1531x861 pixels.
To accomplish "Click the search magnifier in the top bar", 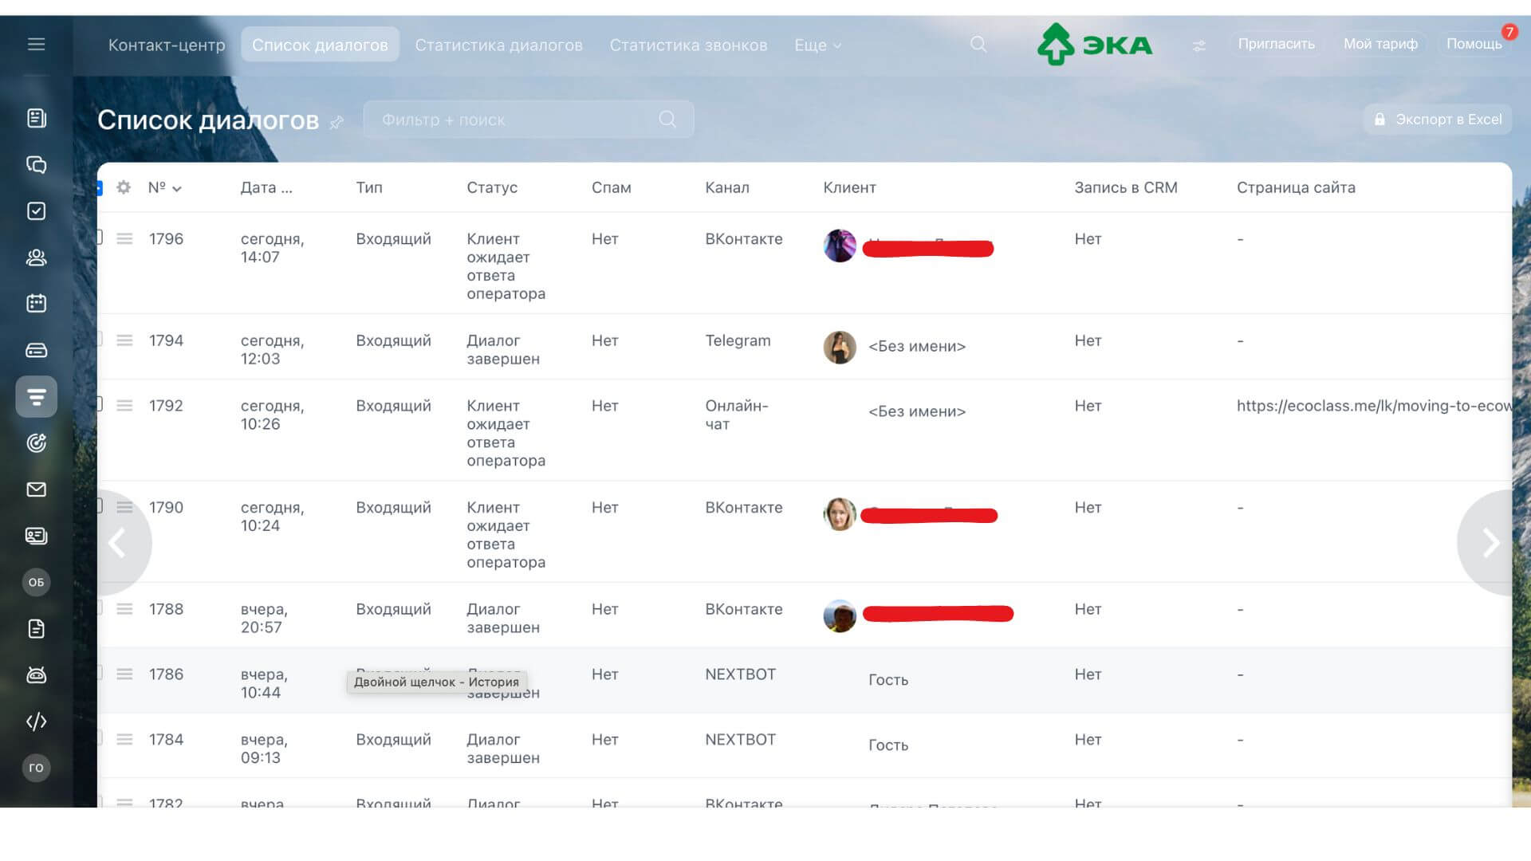I will tap(978, 45).
